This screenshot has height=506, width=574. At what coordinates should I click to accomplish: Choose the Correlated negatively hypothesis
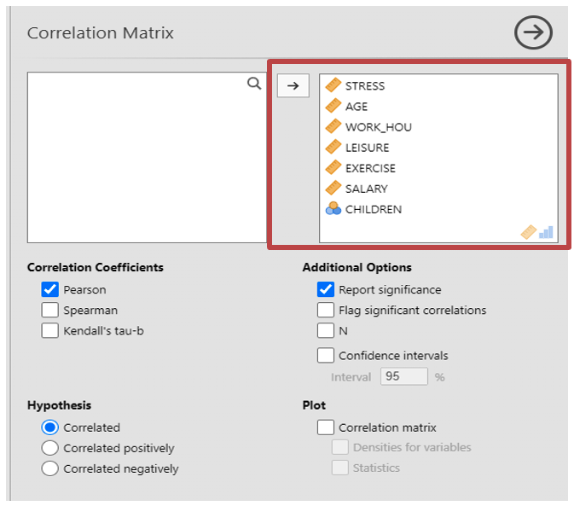pos(49,468)
